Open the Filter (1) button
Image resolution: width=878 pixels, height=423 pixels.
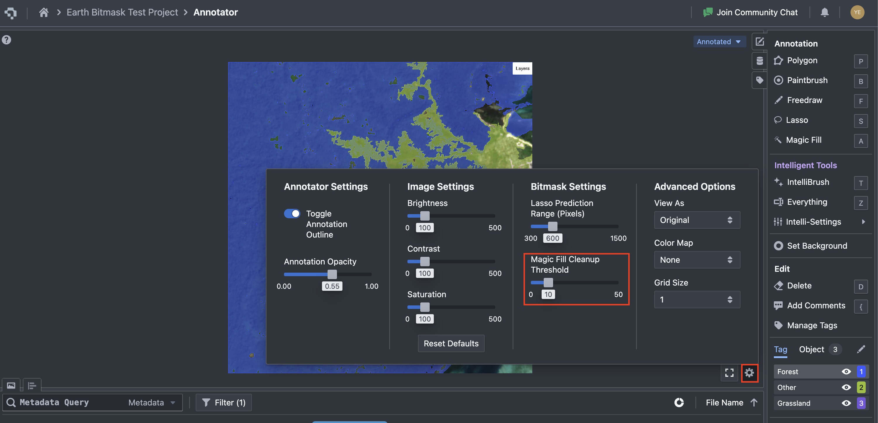point(223,403)
